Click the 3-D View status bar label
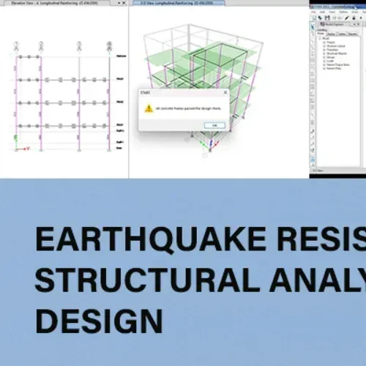Viewport: 366px width, 366px height. click(x=318, y=171)
